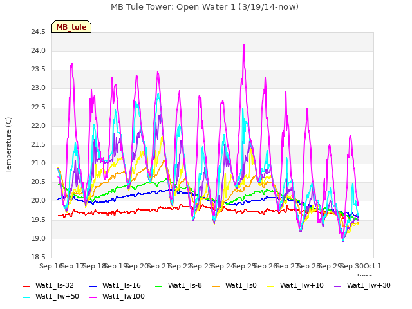
Task: Select the Wat1_Ts0 legend label
Action: [241, 286]
